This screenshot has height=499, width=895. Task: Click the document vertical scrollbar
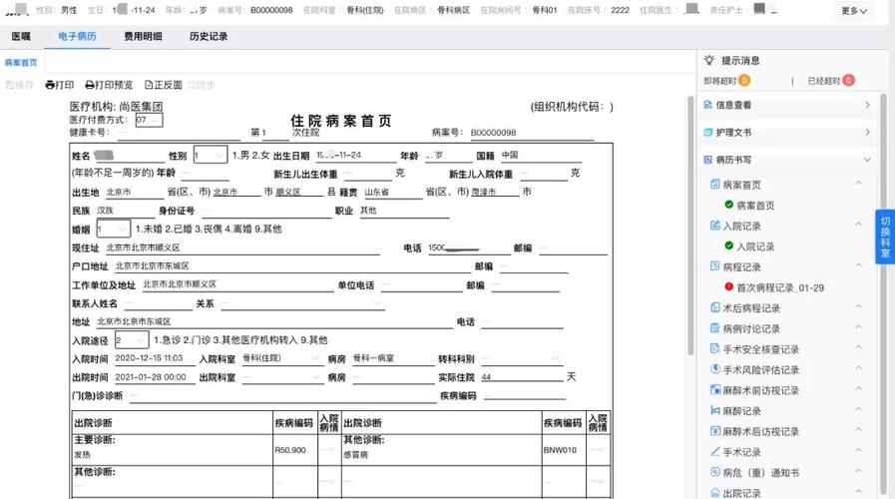pos(689,226)
